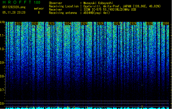Viewport: 172px width, 109px height.
Task: Click the 2325 time marker
Action: click(x=84, y=23)
